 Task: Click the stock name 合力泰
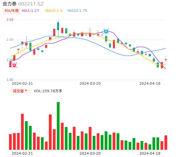pyautogui.click(x=10, y=4)
